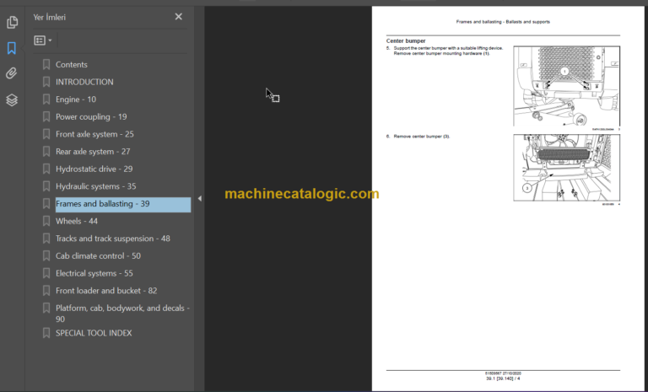Click the bookmark icon beside SPECIAL TOOL INDEX
The image size is (648, 392).
tap(46, 333)
